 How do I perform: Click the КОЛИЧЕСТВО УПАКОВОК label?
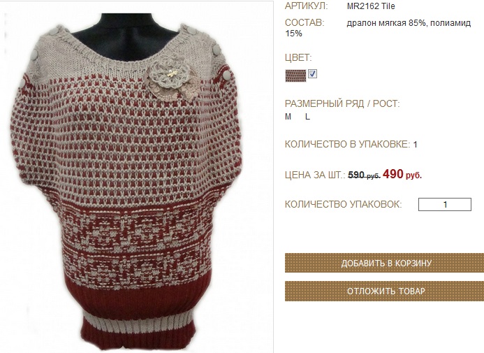coord(343,204)
